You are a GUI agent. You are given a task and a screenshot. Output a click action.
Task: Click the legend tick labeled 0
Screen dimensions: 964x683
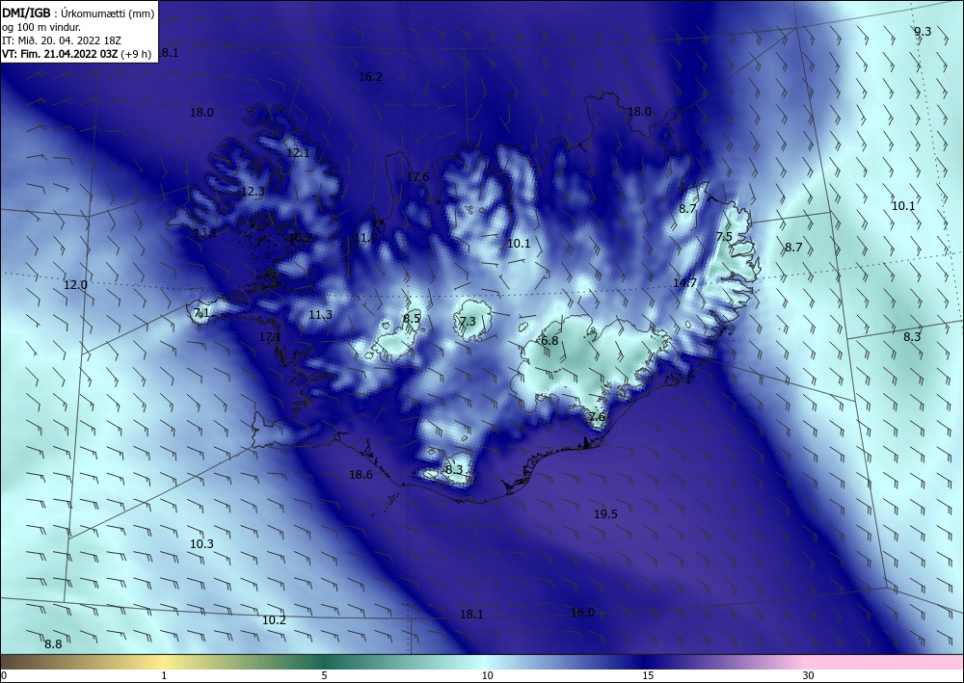click(4, 675)
